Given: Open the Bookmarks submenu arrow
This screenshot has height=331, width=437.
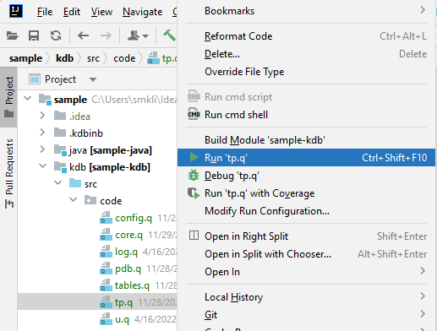Looking at the screenshot, I should (x=423, y=10).
